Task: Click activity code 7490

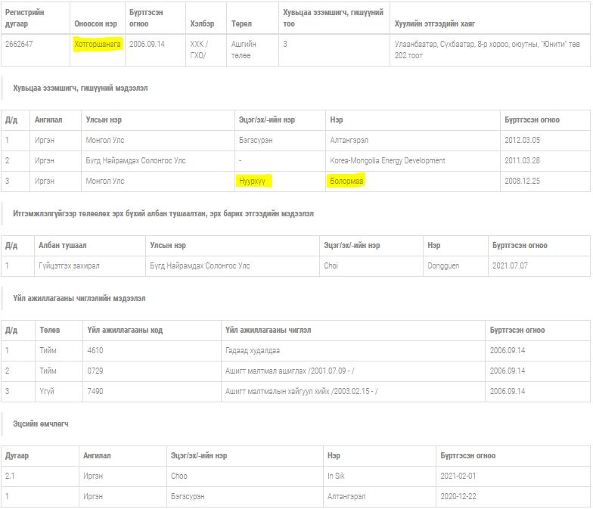Action: 95,391
